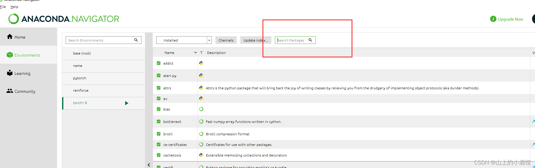Click the Channels button
Image resolution: width=535 pixels, height=168 pixels.
(x=226, y=40)
